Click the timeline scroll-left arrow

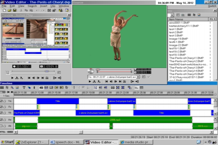click(16, 132)
